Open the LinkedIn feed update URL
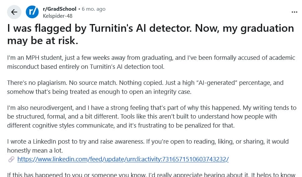 click(123, 159)
